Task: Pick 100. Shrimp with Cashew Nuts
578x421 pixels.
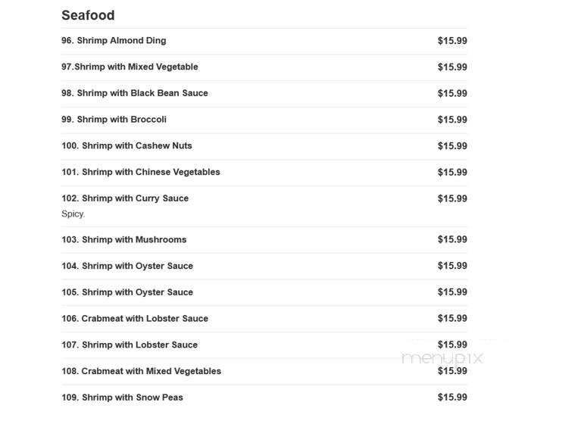Action: click(x=127, y=146)
